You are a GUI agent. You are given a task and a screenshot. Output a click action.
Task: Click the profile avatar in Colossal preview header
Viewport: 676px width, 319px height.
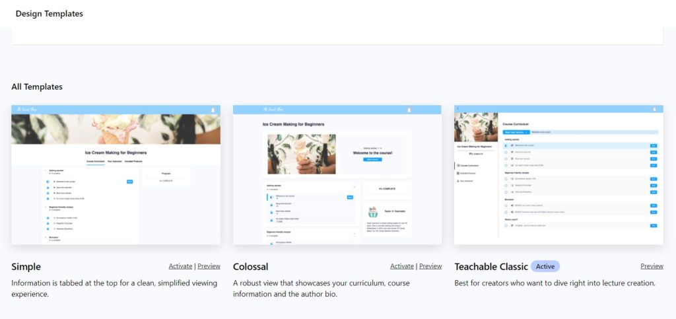(409, 110)
